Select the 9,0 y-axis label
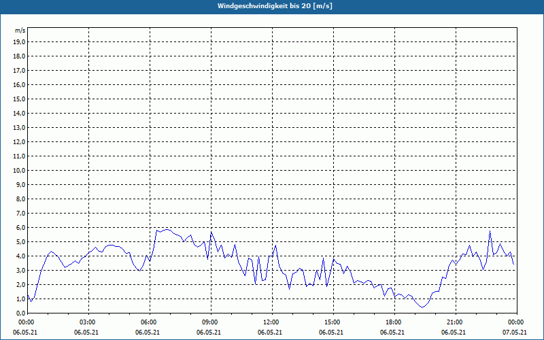Viewport: 544px width, 340px height. click(20, 184)
